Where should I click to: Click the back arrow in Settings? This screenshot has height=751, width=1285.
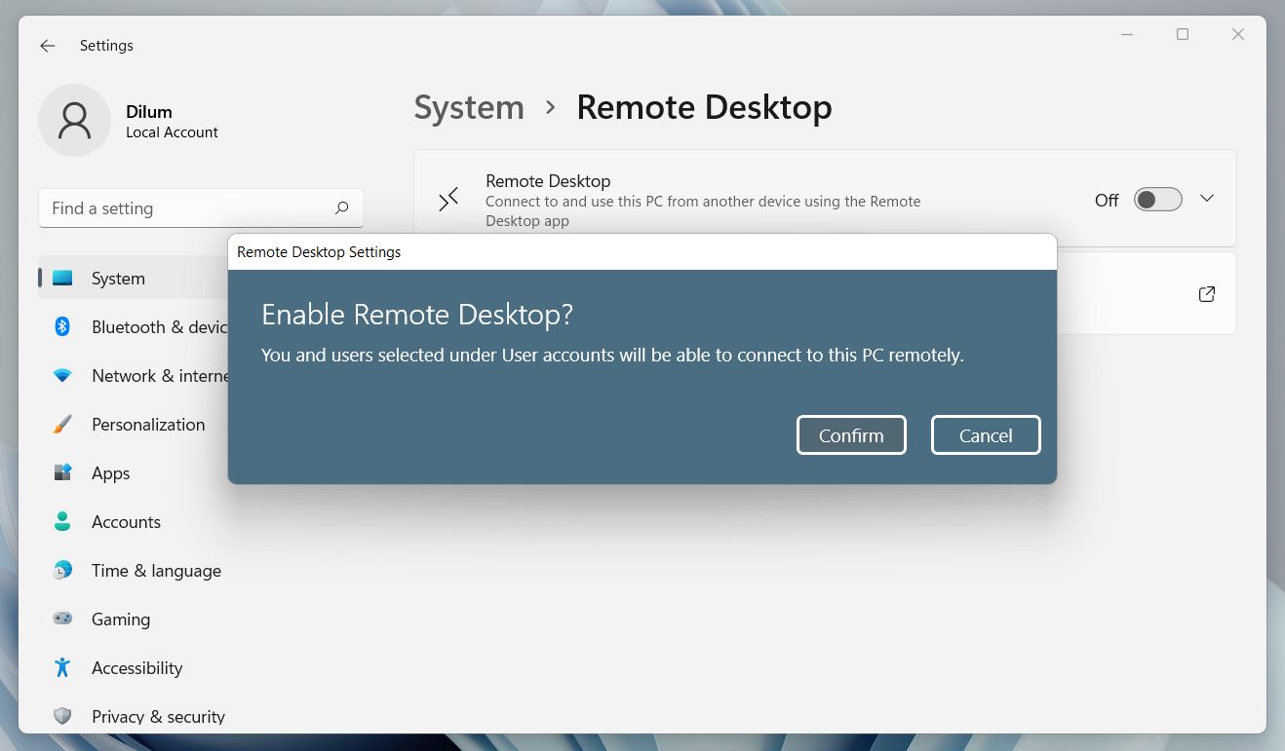click(x=47, y=45)
